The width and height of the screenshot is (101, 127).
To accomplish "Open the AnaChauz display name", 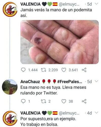I will click(30, 82).
